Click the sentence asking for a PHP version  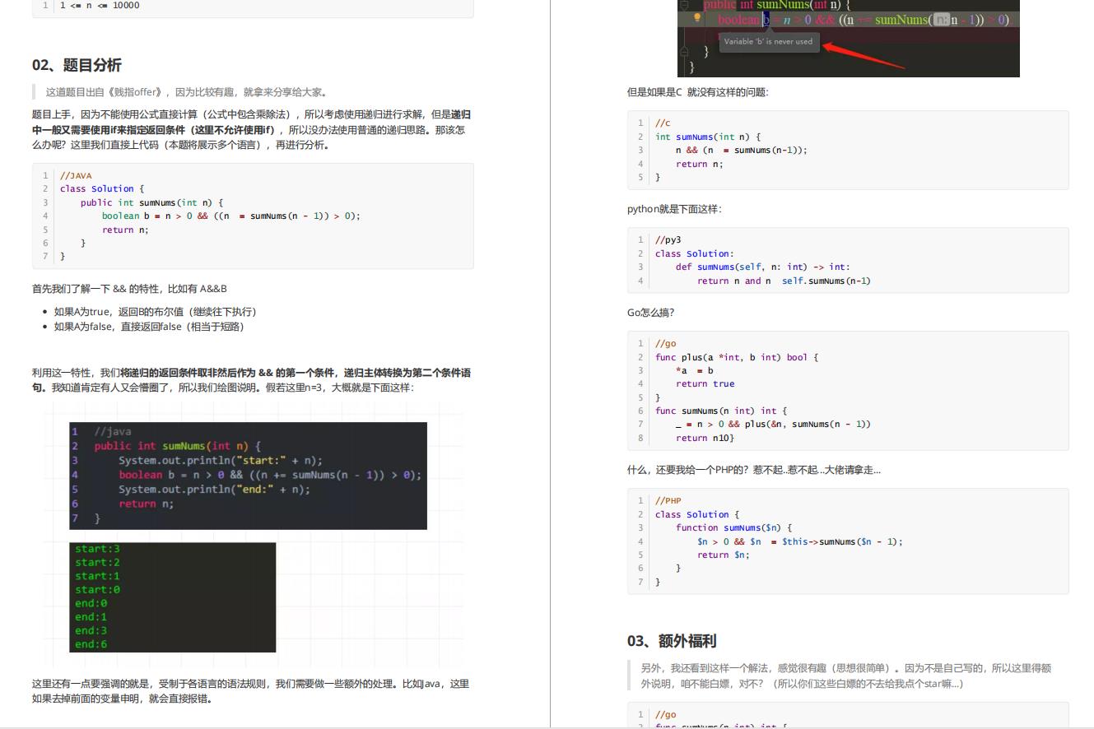coord(754,470)
